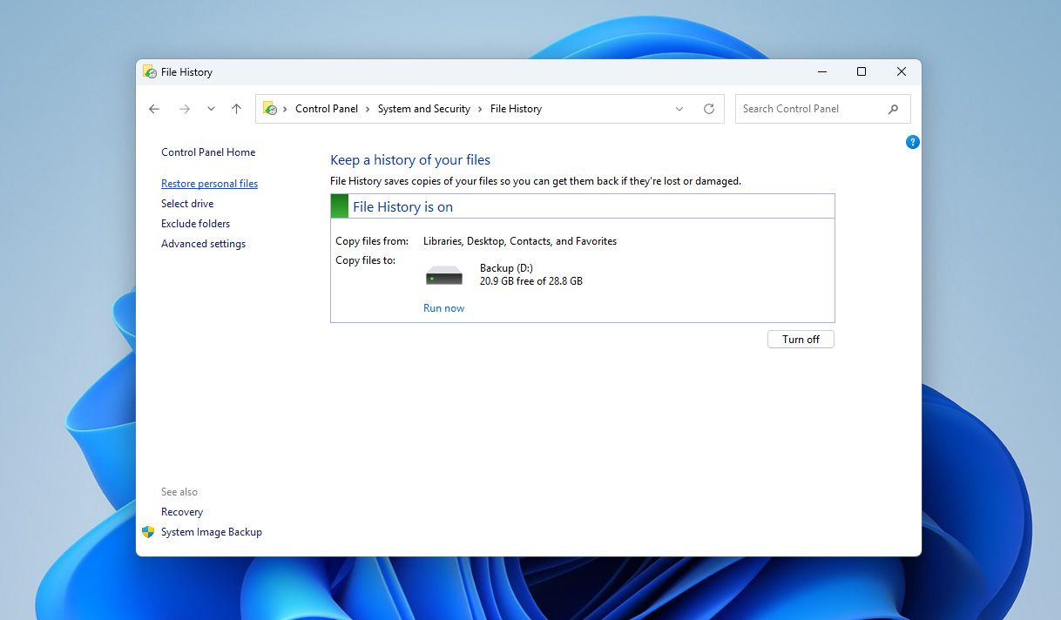Open Restore personal files
Screen dimensions: 1061x620
tap(209, 183)
